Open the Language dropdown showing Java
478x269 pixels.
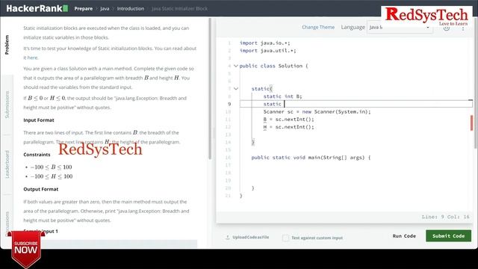tap(400, 27)
